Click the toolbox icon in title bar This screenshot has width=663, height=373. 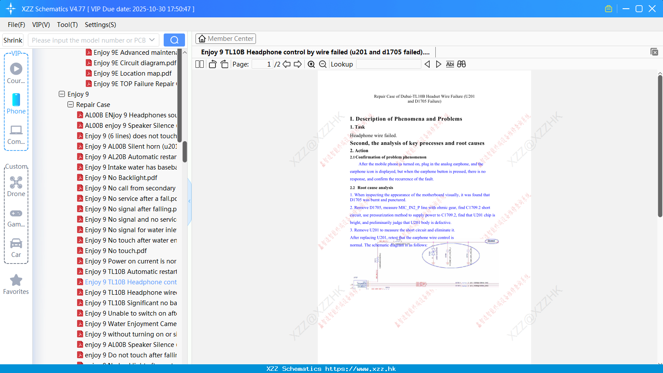point(609,9)
